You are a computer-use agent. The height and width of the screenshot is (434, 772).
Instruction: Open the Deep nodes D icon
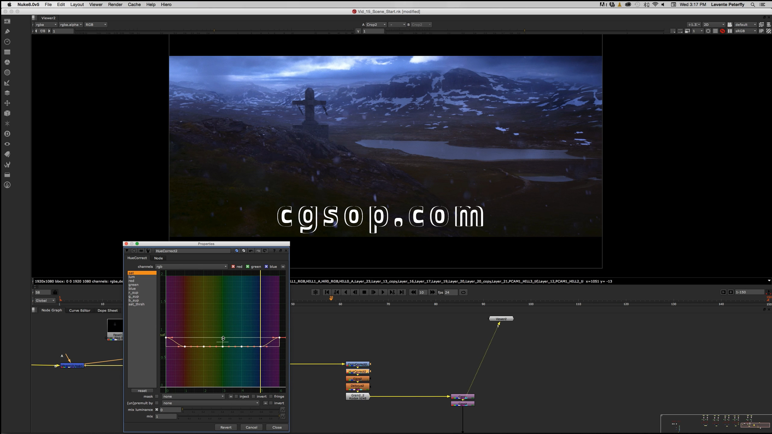coord(7,134)
